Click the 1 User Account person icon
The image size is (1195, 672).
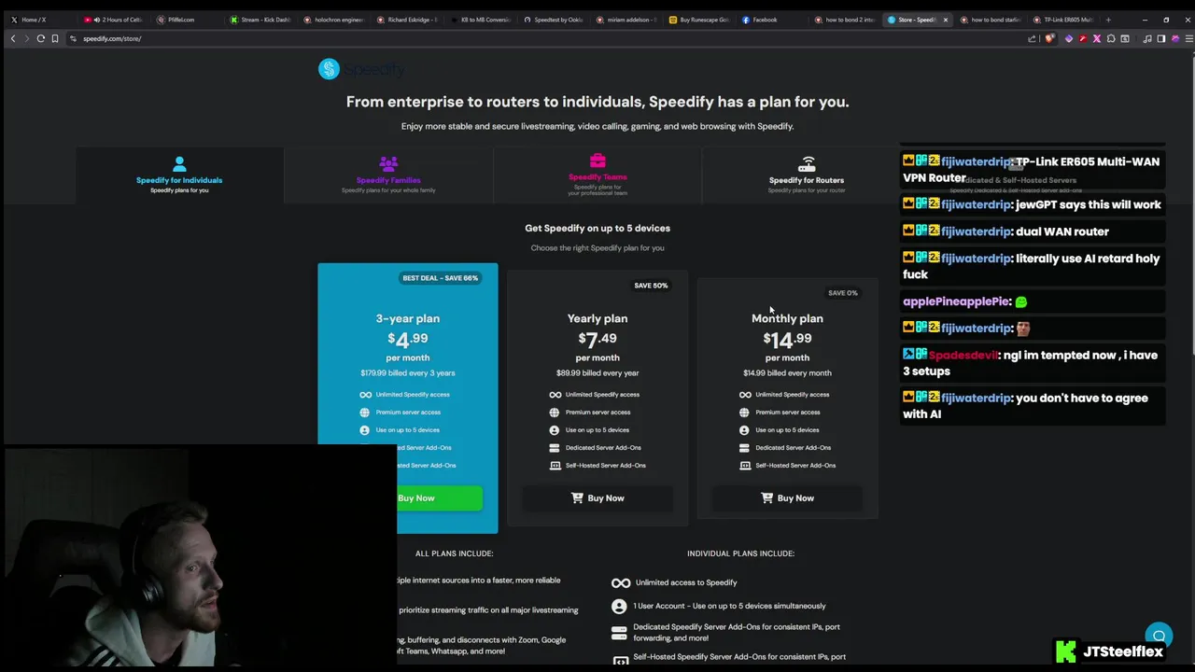coord(619,606)
